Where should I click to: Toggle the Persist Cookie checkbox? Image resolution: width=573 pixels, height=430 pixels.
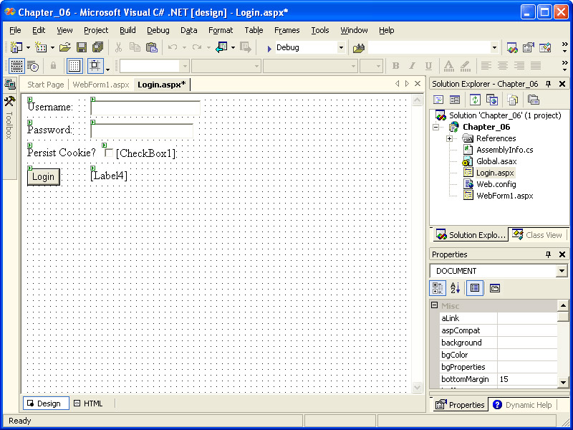pyautogui.click(x=109, y=153)
